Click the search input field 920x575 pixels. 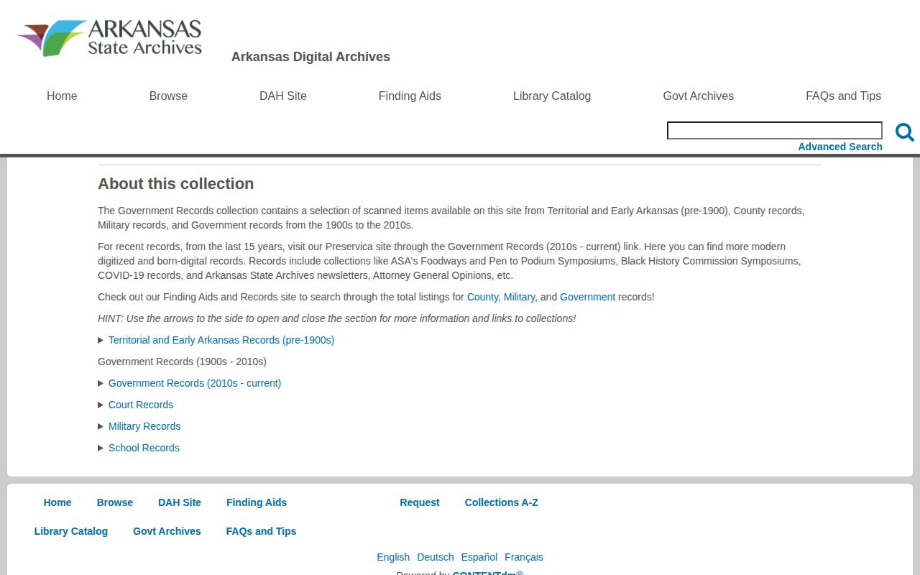(775, 130)
